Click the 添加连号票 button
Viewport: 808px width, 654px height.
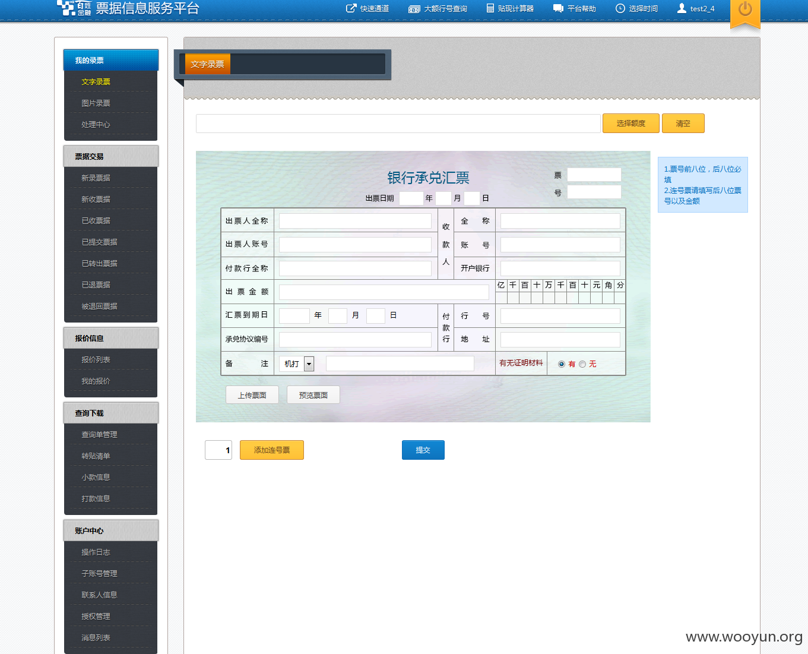coord(272,450)
